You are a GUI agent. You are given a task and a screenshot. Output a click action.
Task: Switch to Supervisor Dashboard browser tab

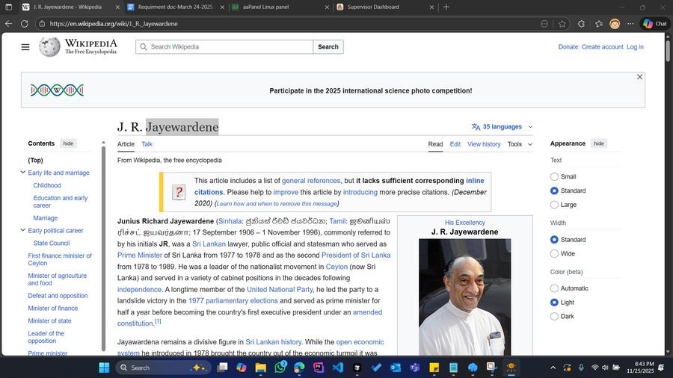(x=385, y=7)
